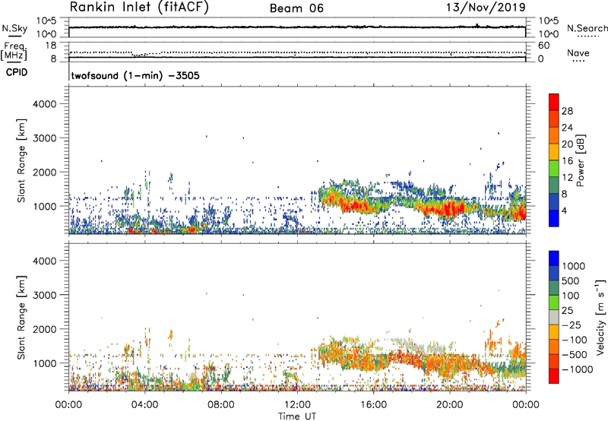
Task: Click the power panel 'Slant Range [km]' axis label
Action: [21, 160]
